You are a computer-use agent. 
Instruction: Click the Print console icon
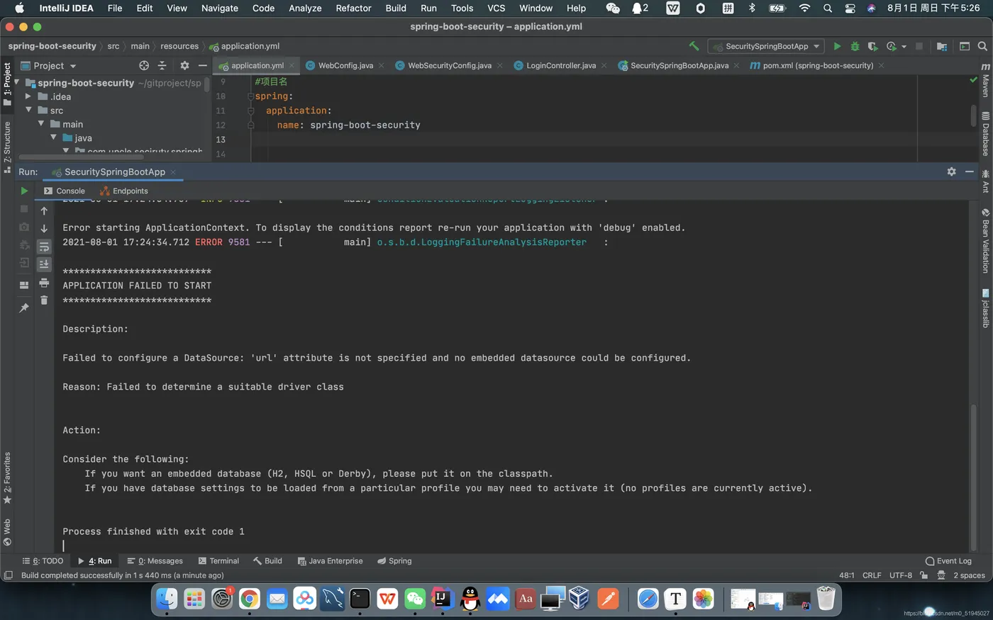(x=44, y=283)
